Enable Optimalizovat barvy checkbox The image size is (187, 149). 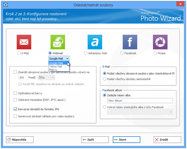[x=15, y=93]
